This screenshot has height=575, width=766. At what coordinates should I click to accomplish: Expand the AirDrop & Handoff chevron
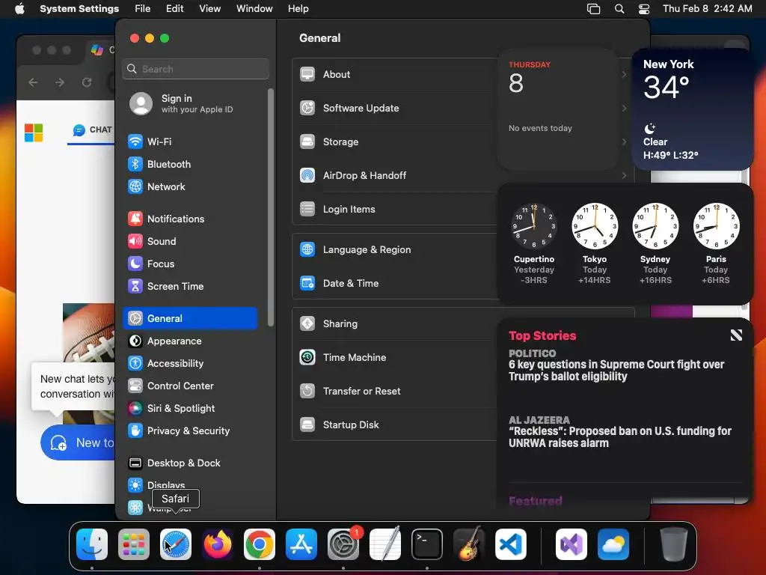coord(625,175)
